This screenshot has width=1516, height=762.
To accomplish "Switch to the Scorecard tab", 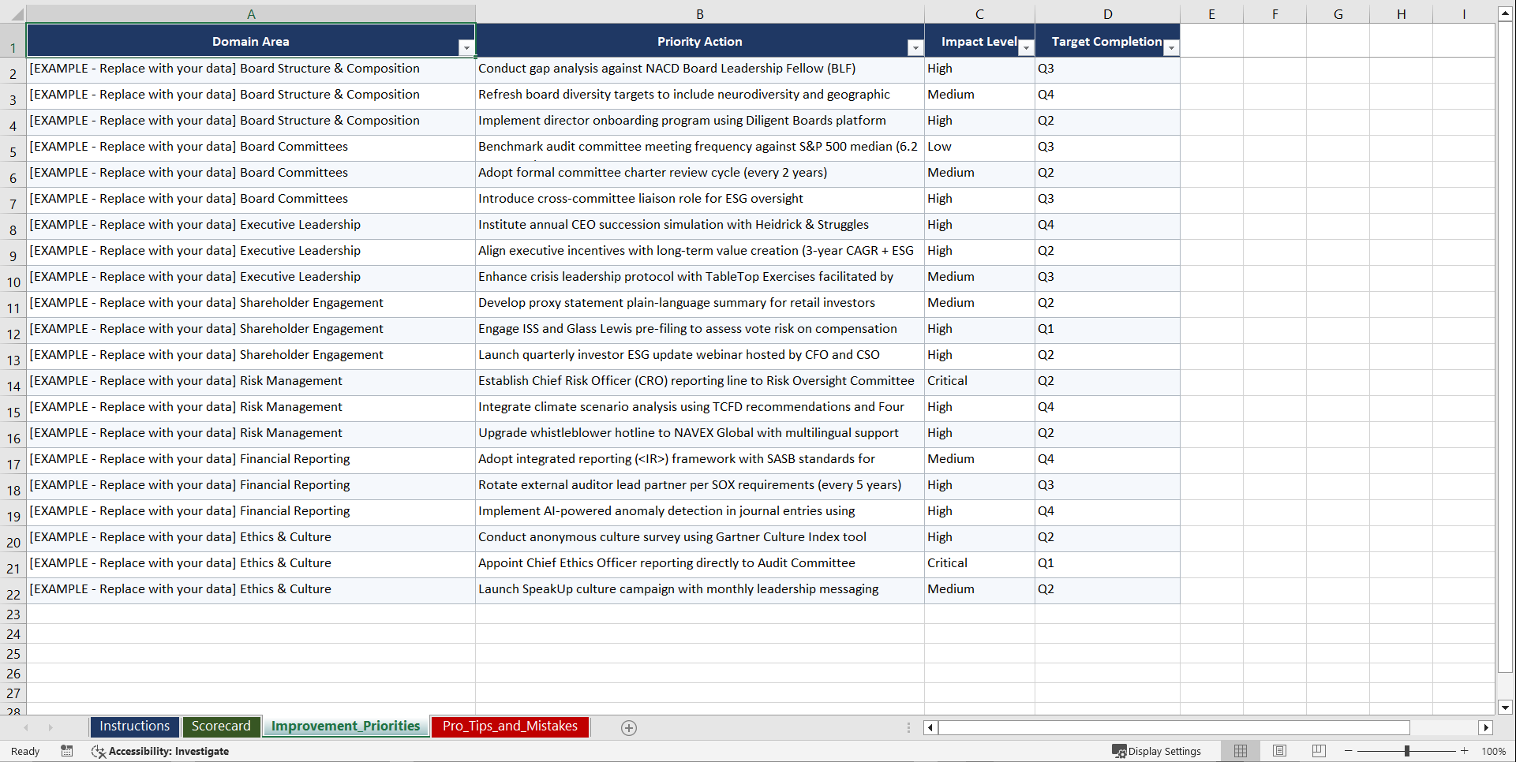I will point(221,727).
